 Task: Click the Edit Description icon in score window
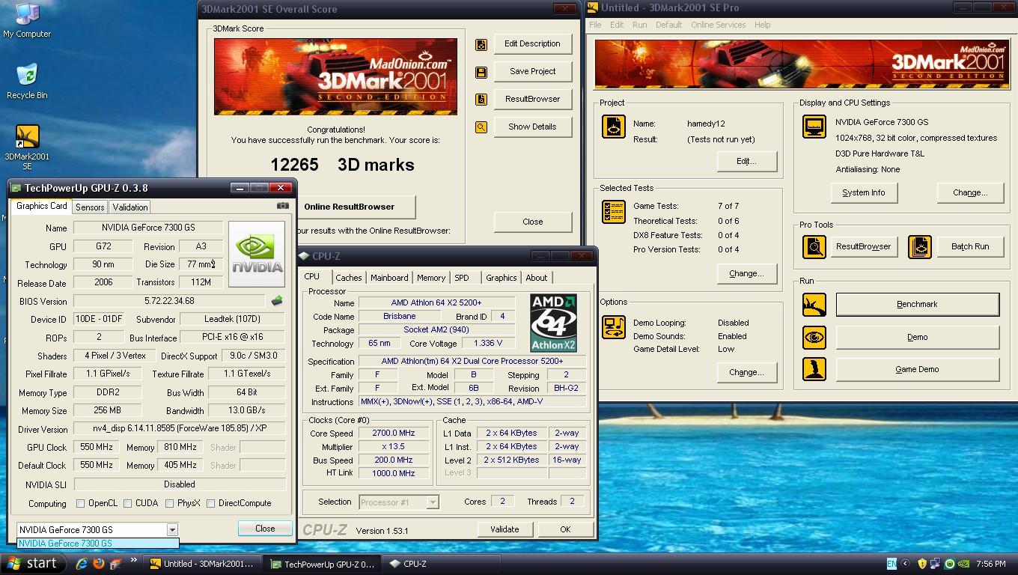pos(481,44)
